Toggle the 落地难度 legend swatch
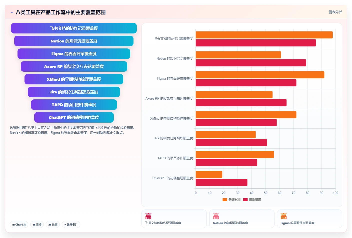This screenshot has width=352, height=238. tap(245, 200)
